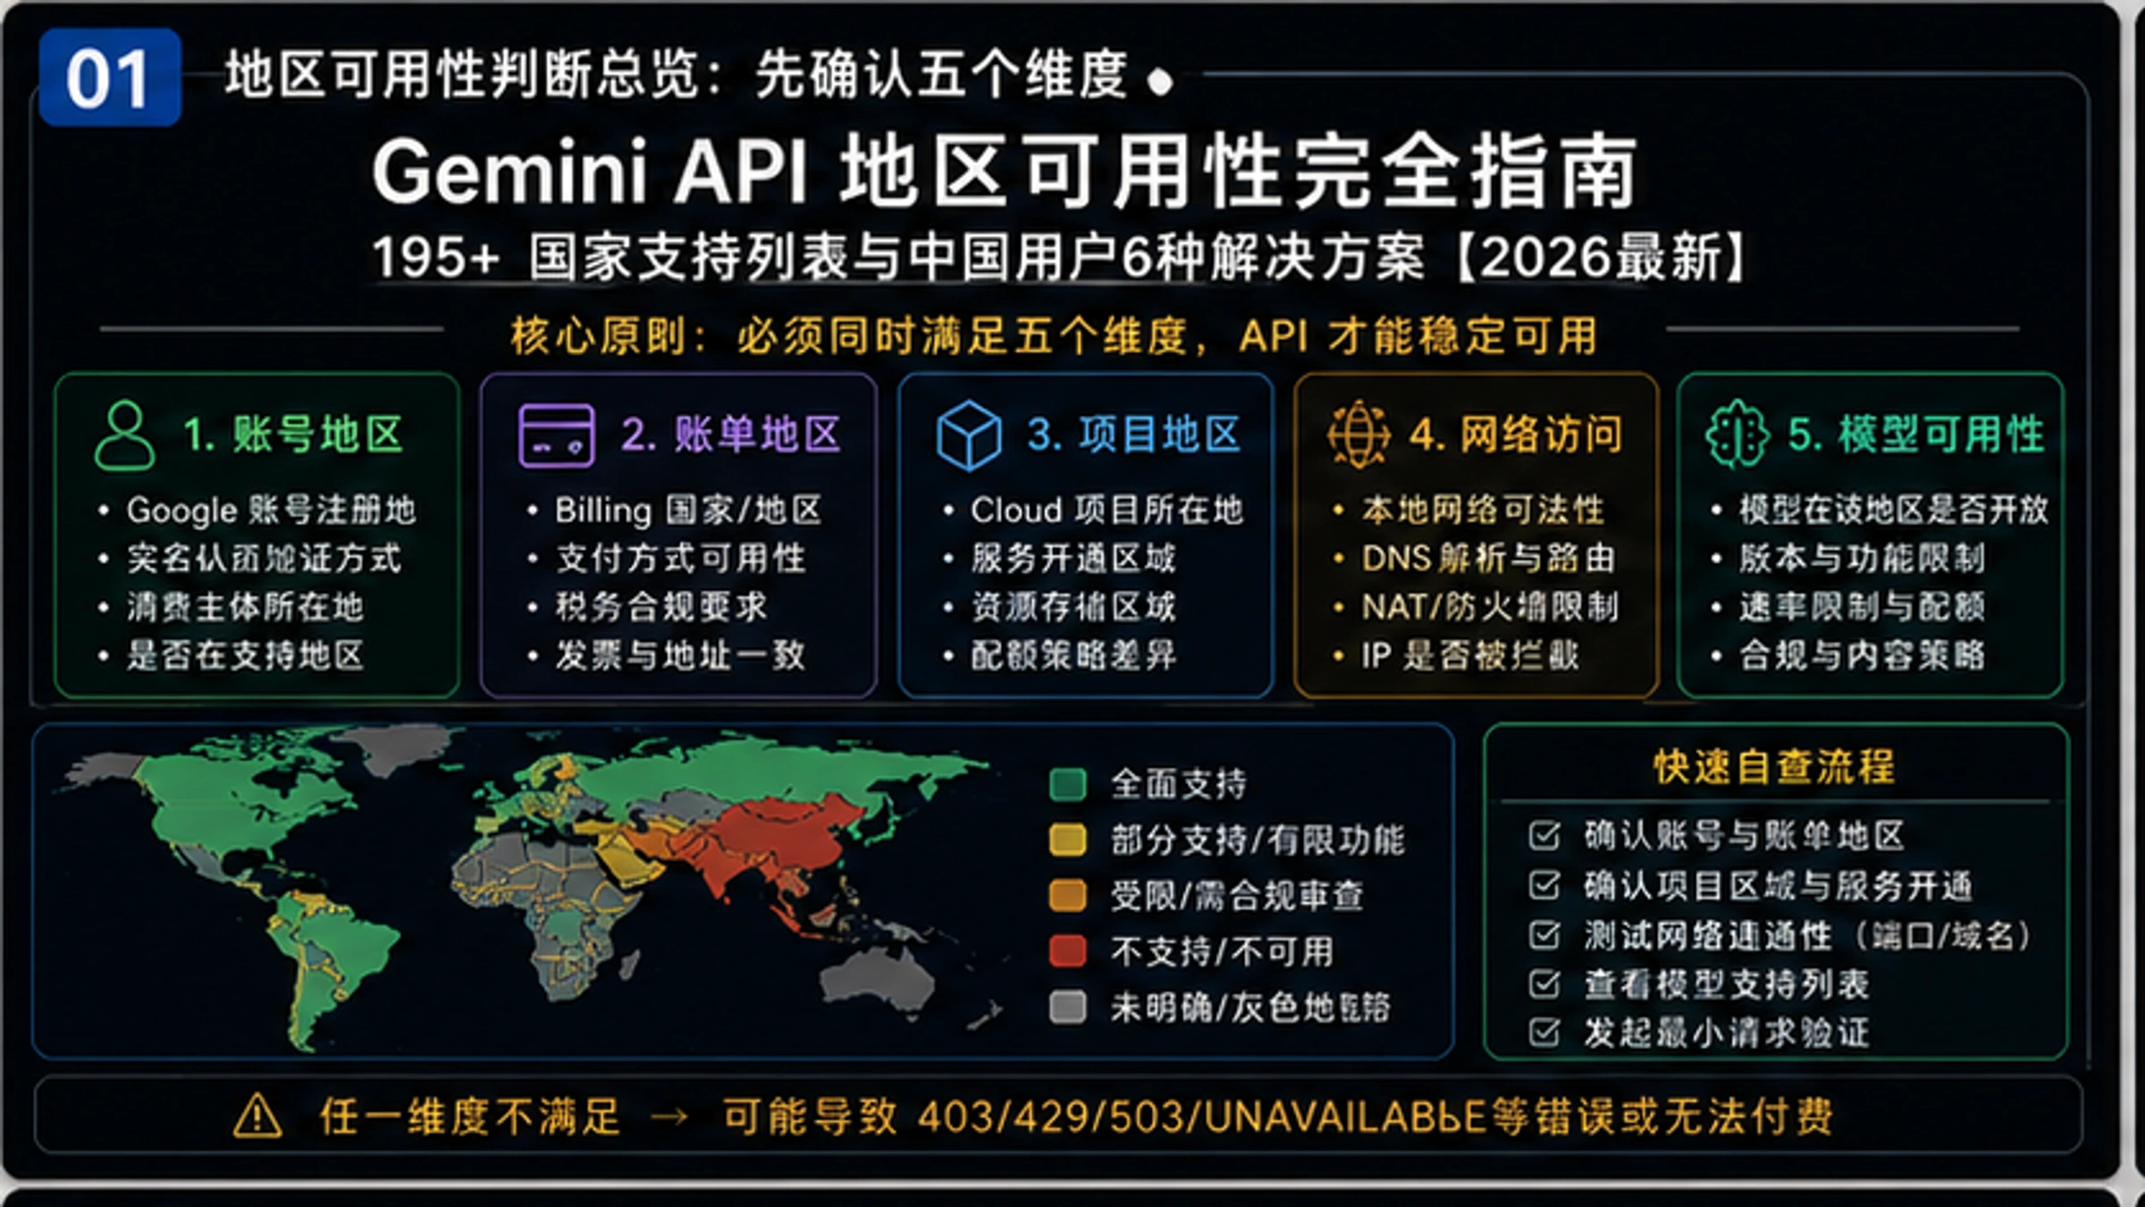Click the text 支付方式可用性
2145x1207 pixels.
point(680,558)
